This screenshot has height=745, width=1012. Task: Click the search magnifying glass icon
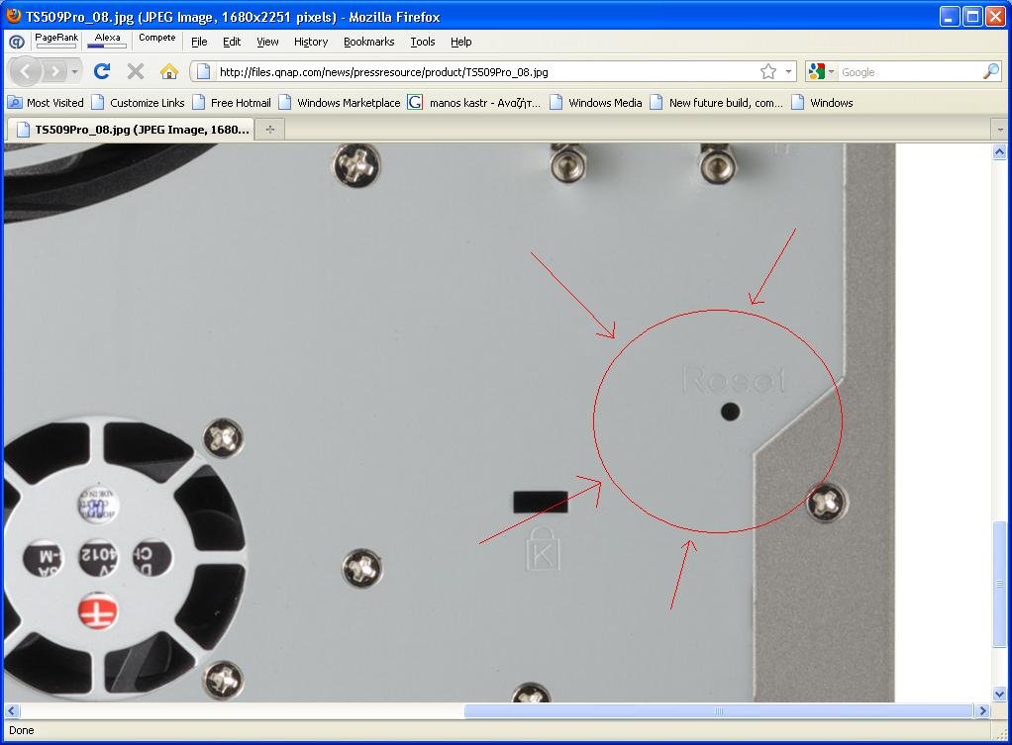[990, 71]
